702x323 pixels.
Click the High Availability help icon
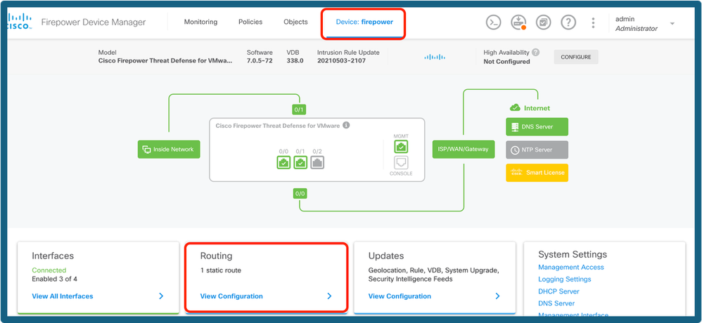point(536,52)
